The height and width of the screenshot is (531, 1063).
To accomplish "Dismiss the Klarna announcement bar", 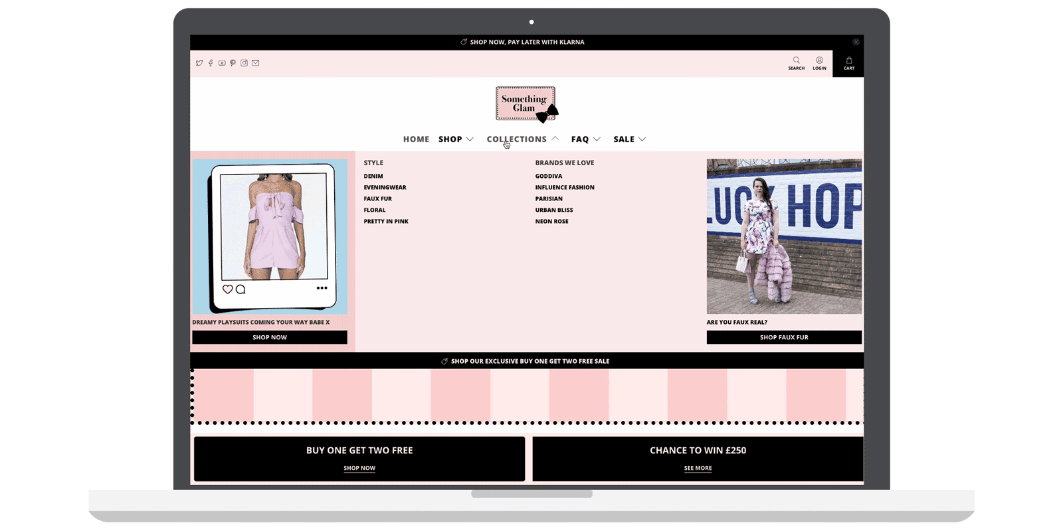I will 856,42.
